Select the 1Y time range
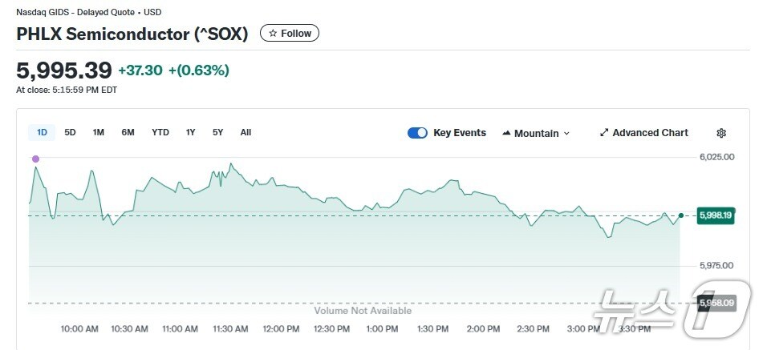763x350 pixels. (190, 132)
